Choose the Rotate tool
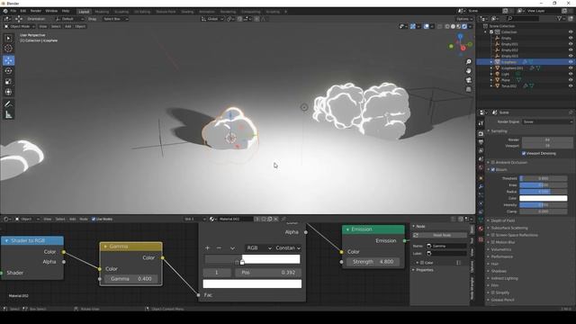The image size is (576, 324). (x=8, y=71)
